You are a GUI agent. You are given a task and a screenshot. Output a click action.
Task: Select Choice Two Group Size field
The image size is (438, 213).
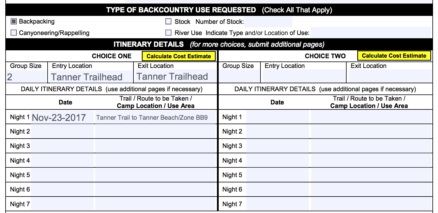pos(239,76)
